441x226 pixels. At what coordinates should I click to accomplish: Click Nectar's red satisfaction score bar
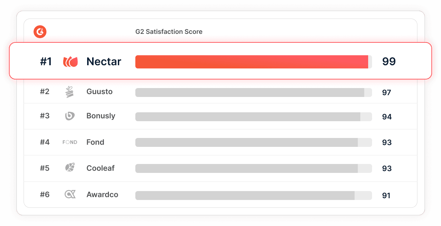251,62
